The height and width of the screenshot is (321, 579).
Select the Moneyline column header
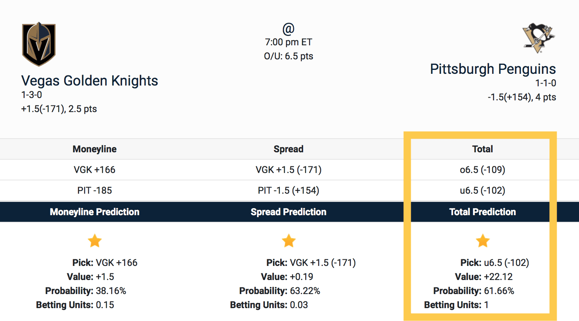coord(95,149)
